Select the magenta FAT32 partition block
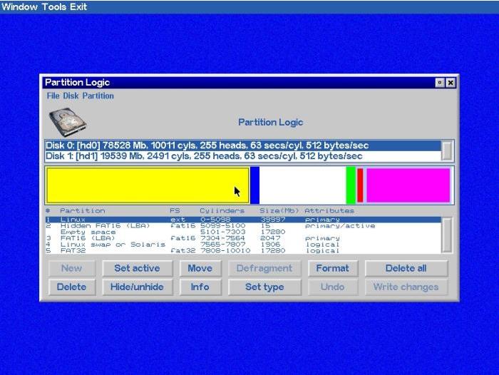 (408, 185)
